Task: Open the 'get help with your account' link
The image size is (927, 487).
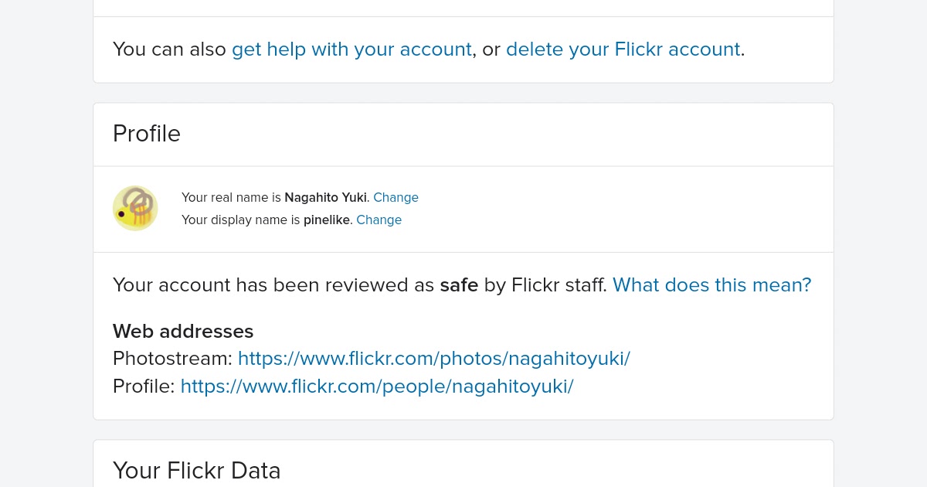Action: pos(351,49)
